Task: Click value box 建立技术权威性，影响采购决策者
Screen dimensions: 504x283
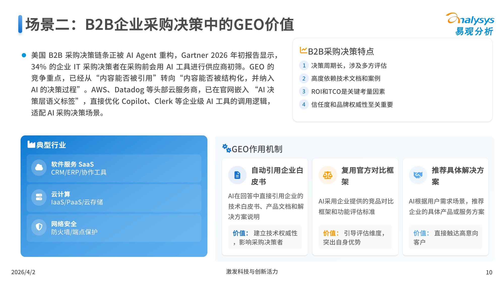Action: pyautogui.click(x=265, y=237)
